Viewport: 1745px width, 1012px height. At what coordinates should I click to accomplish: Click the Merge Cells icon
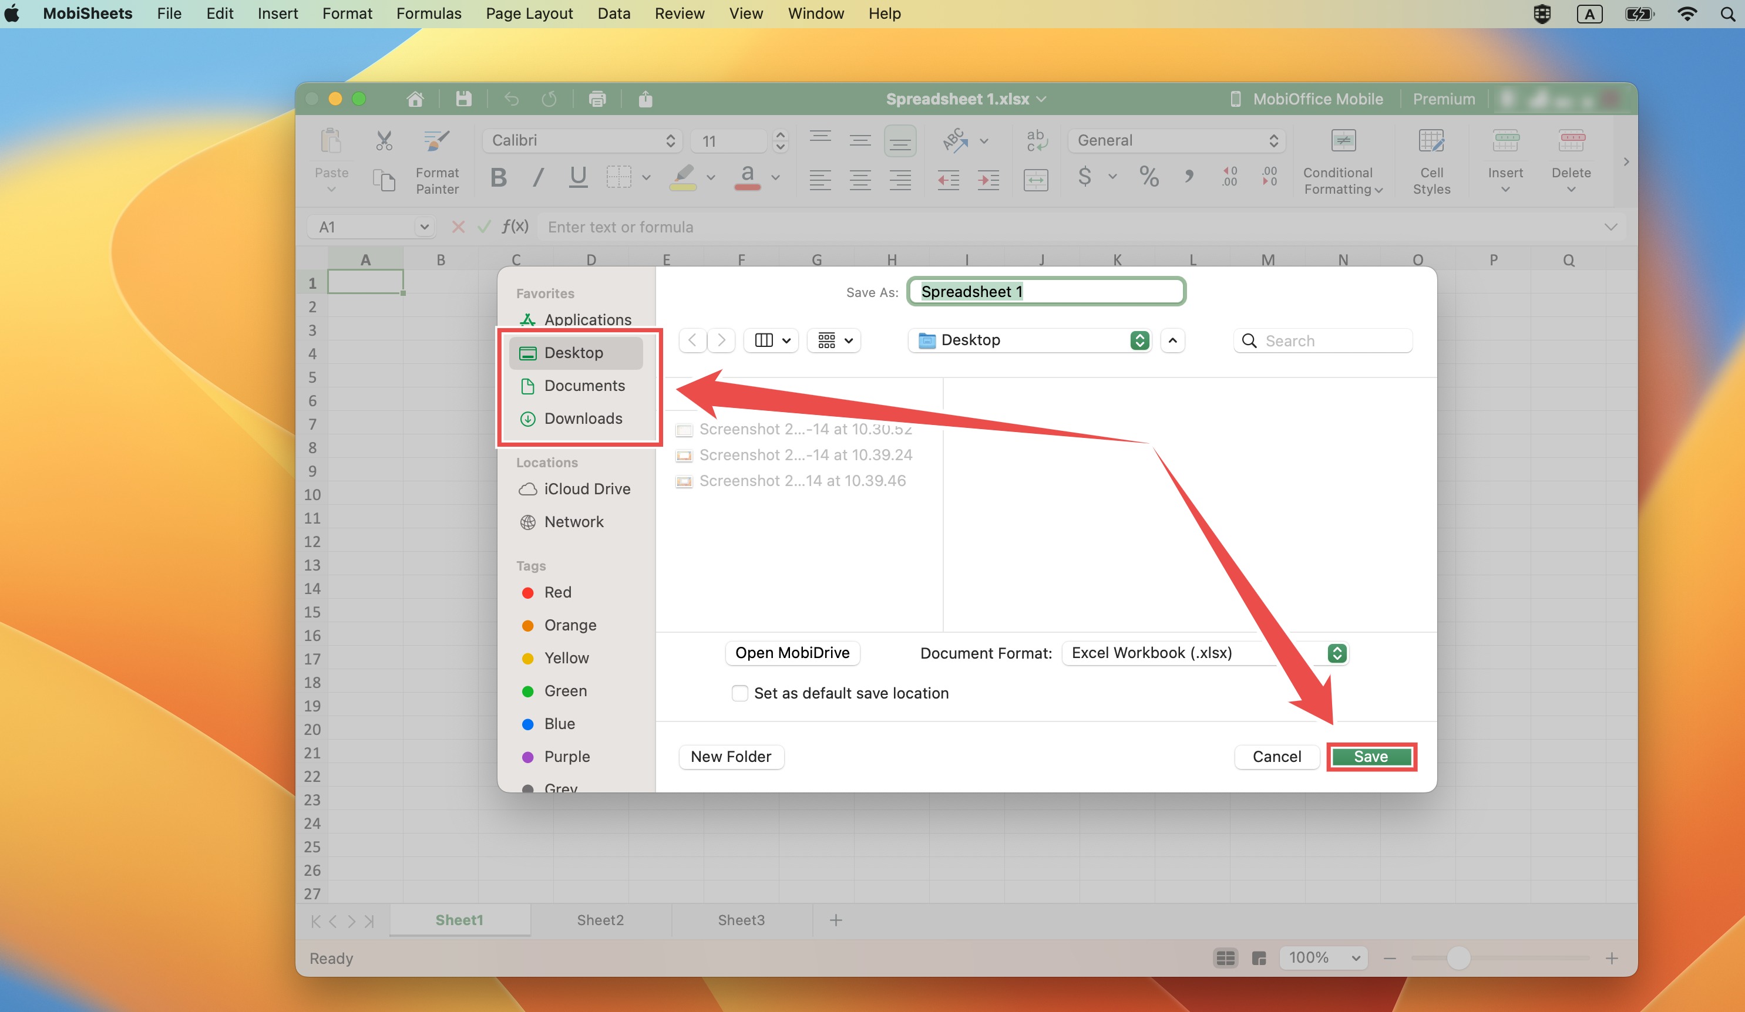[x=1035, y=180]
